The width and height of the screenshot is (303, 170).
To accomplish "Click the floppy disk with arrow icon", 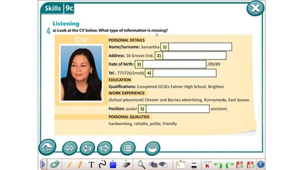I will coord(250,165).
